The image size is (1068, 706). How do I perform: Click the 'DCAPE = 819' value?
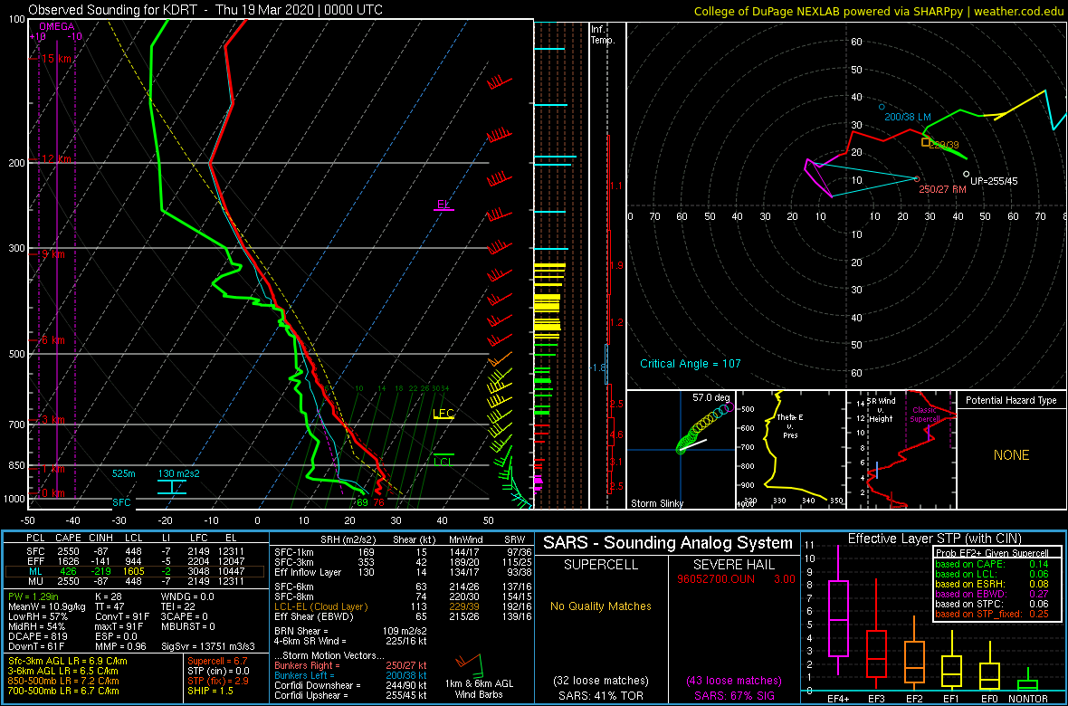coord(36,635)
